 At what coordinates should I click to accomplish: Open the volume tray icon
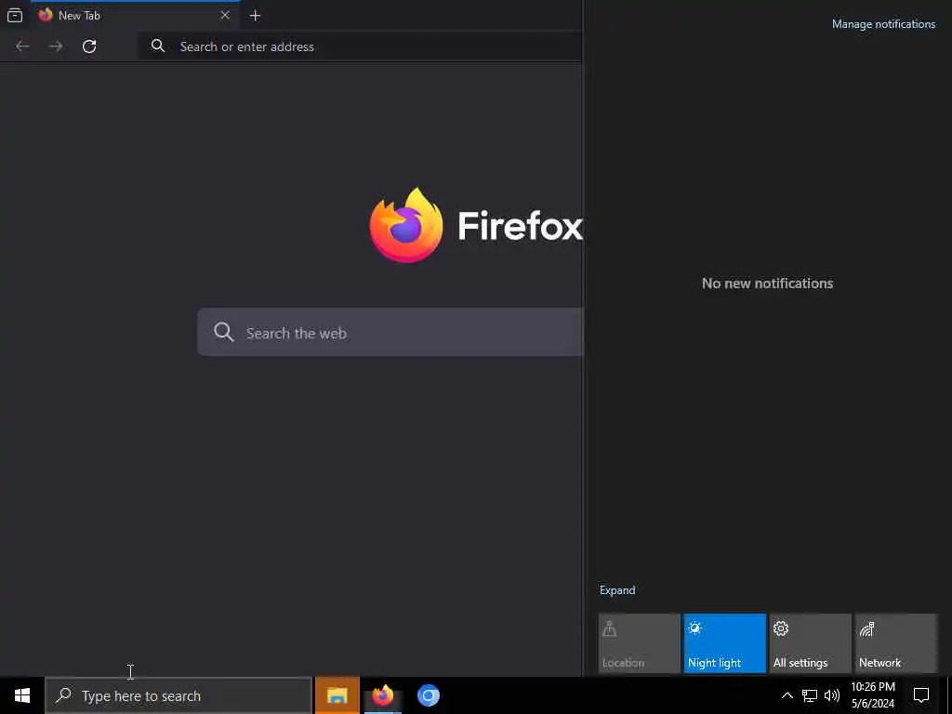832,695
